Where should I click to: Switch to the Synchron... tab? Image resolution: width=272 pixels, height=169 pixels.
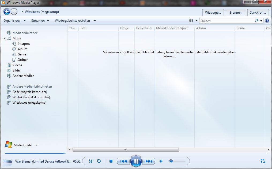coord(258,13)
